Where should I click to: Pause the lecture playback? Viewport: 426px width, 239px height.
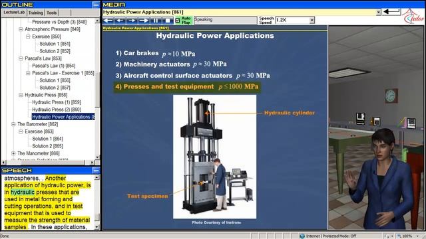tap(156, 21)
